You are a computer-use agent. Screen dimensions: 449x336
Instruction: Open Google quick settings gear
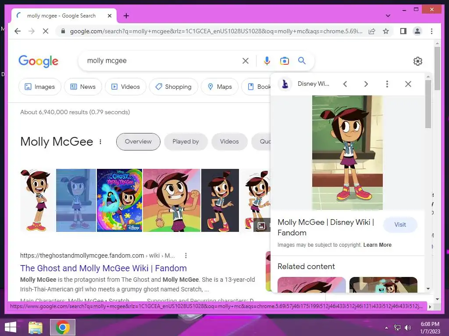pyautogui.click(x=418, y=61)
